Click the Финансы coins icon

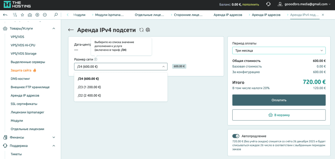pos(5,137)
